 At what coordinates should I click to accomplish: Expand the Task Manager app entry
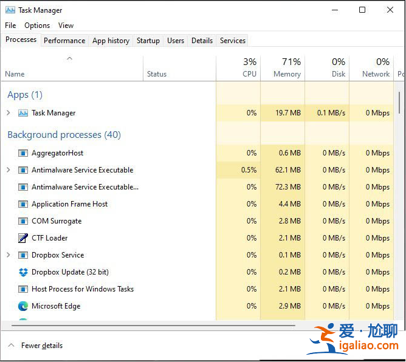point(9,113)
